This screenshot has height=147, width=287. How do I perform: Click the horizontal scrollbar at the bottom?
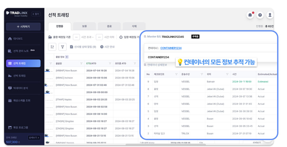(166, 145)
